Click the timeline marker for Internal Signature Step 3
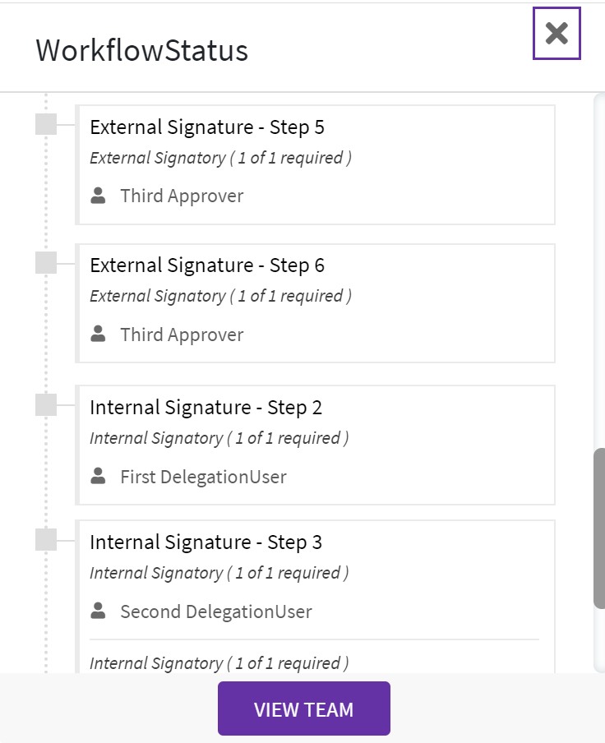Image resolution: width=605 pixels, height=743 pixels. click(46, 540)
